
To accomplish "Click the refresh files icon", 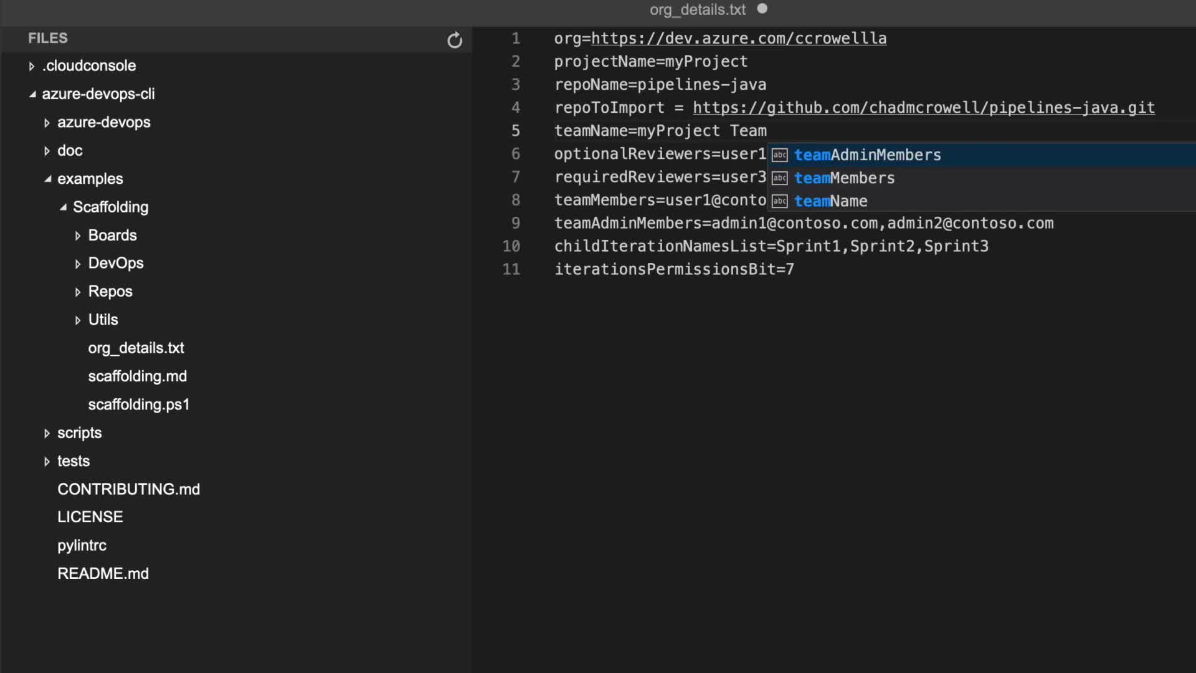I will 455,41.
